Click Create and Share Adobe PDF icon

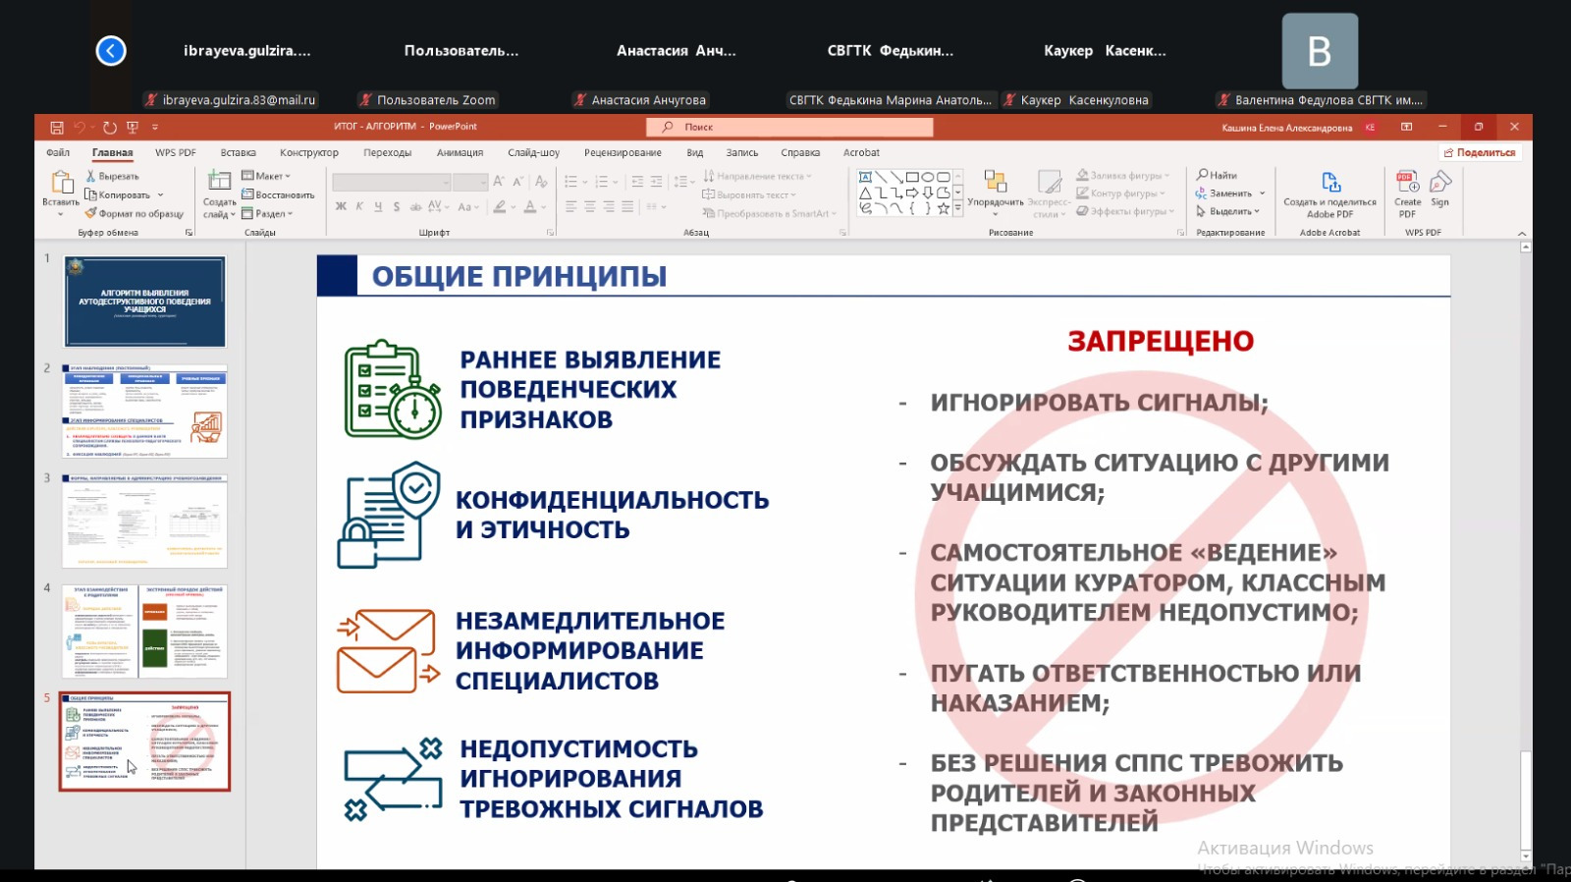click(1330, 183)
